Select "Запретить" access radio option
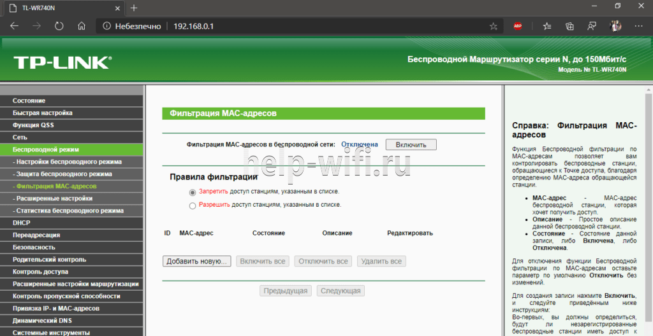The width and height of the screenshot is (653, 336). pos(193,192)
